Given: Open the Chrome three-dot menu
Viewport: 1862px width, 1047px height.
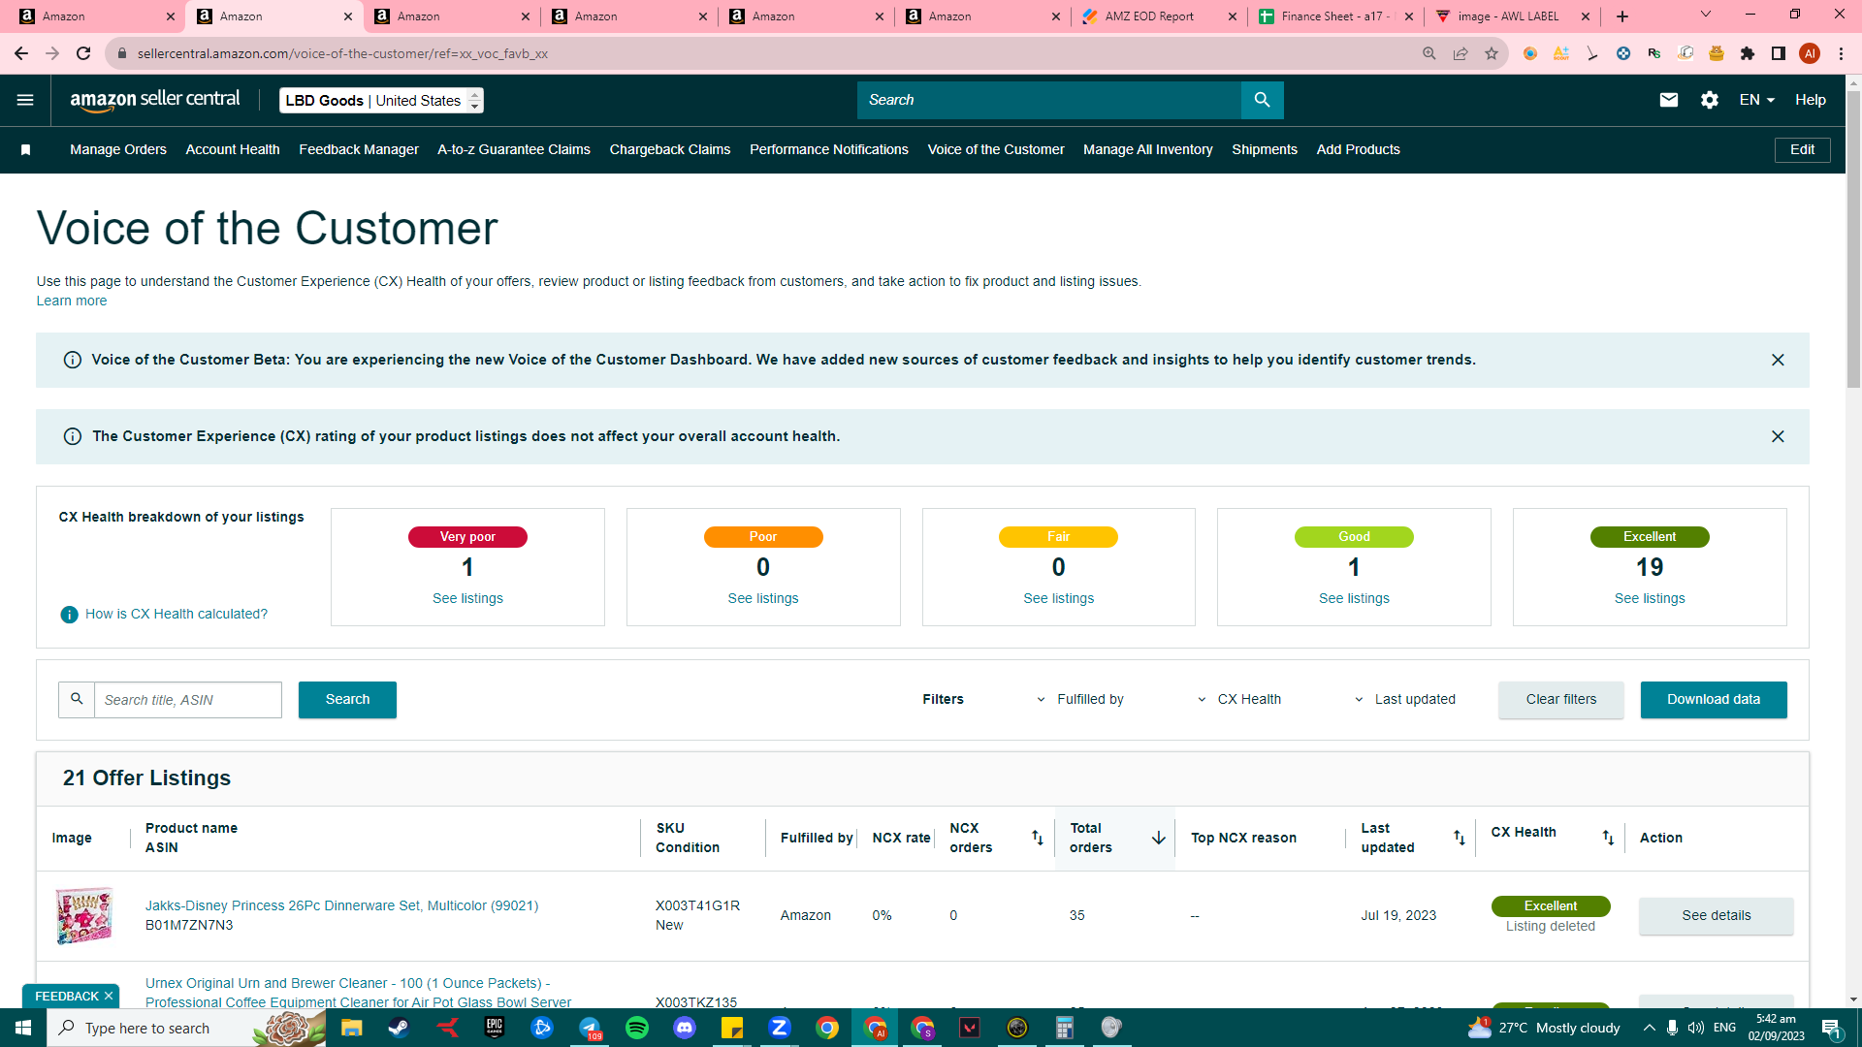Looking at the screenshot, I should (1841, 53).
